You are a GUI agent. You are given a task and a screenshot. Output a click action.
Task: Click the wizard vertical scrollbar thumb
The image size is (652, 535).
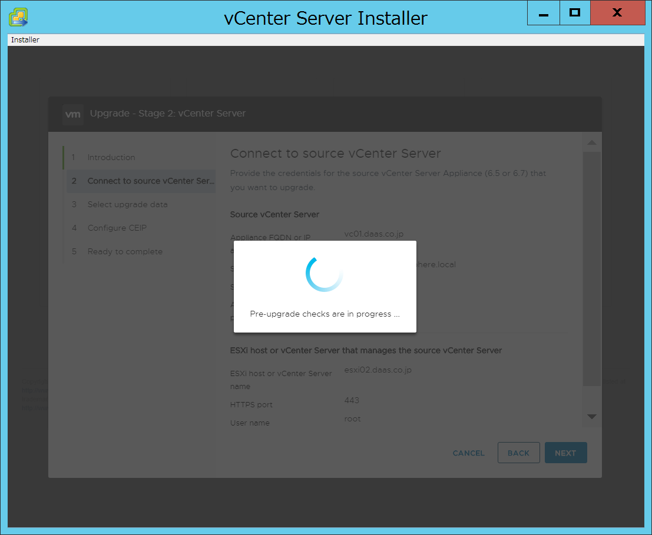(592, 269)
